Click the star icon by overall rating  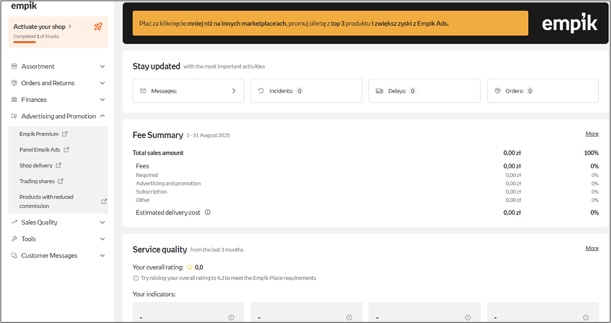click(189, 267)
